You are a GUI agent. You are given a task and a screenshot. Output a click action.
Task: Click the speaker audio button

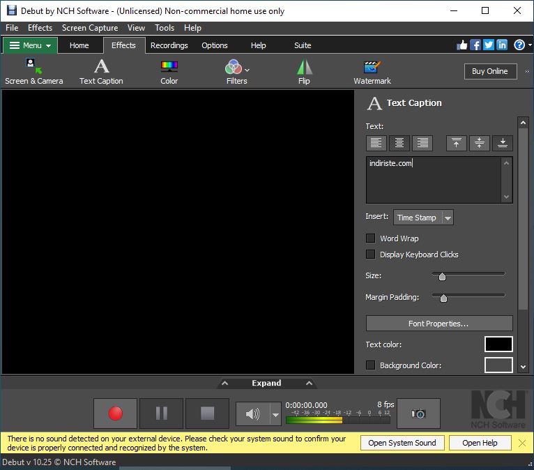point(252,414)
